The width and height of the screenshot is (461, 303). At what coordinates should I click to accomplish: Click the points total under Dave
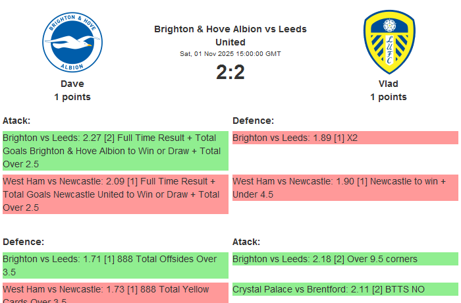point(72,97)
